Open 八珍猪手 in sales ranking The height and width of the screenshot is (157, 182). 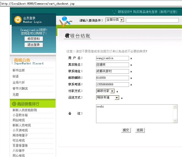pos(19,151)
